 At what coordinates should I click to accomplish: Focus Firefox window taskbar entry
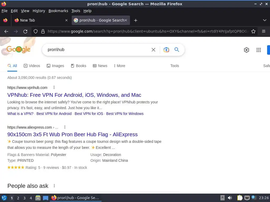76,198
